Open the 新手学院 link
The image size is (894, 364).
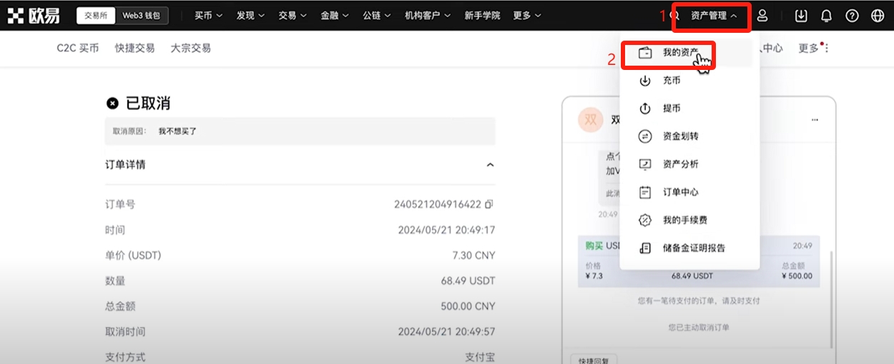coord(483,16)
